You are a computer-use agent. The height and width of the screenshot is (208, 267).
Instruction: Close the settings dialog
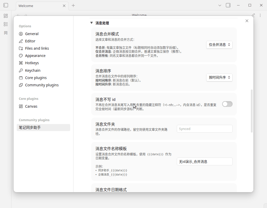[x=247, y=21]
